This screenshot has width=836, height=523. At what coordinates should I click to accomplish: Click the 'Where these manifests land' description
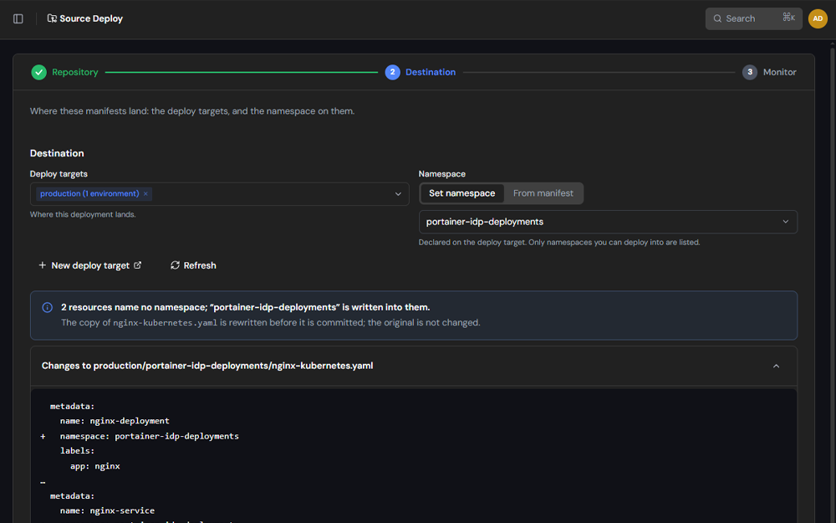[192, 111]
